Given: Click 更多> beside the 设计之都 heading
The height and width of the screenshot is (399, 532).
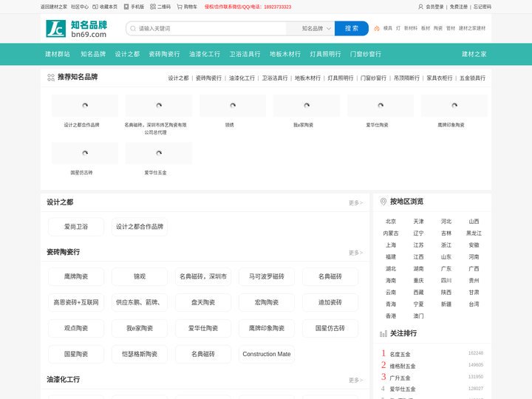Looking at the screenshot, I should coord(355,203).
